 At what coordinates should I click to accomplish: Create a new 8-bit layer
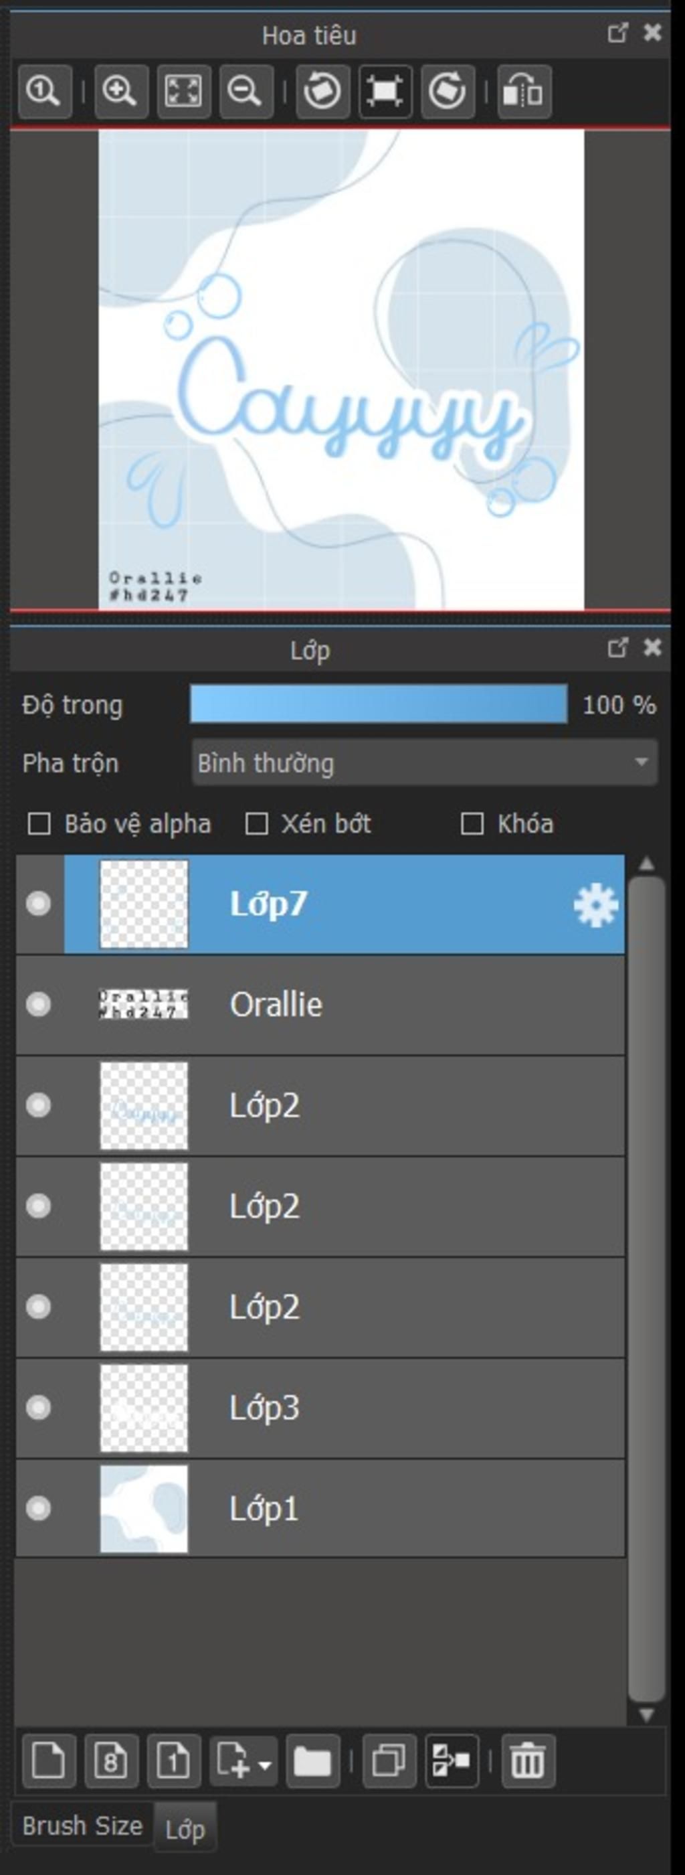click(110, 1761)
